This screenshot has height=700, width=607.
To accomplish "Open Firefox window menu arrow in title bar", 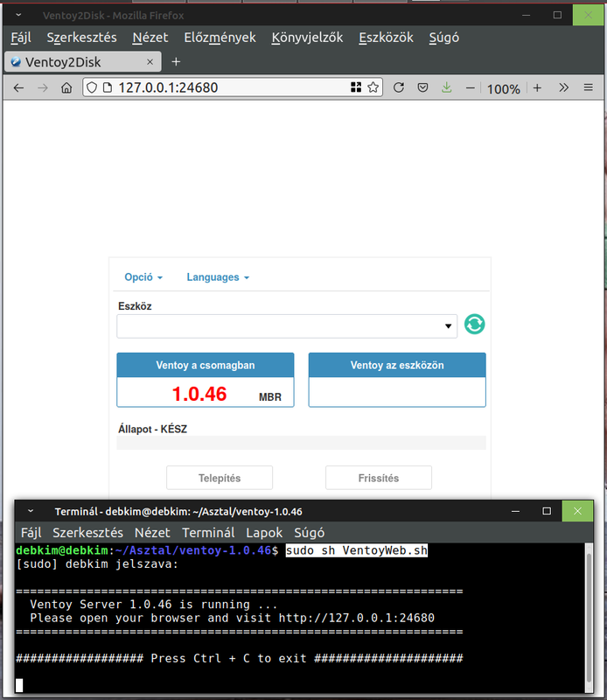I will tap(18, 15).
